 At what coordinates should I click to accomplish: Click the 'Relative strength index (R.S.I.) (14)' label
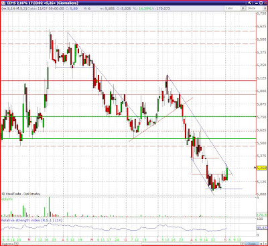pos(32,221)
